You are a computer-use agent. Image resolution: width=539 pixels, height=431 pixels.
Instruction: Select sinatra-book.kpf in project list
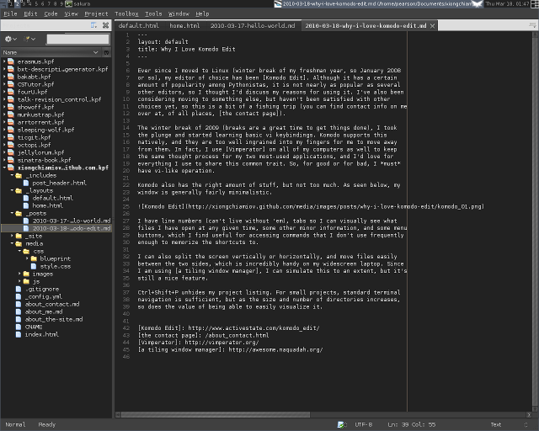[44, 160]
